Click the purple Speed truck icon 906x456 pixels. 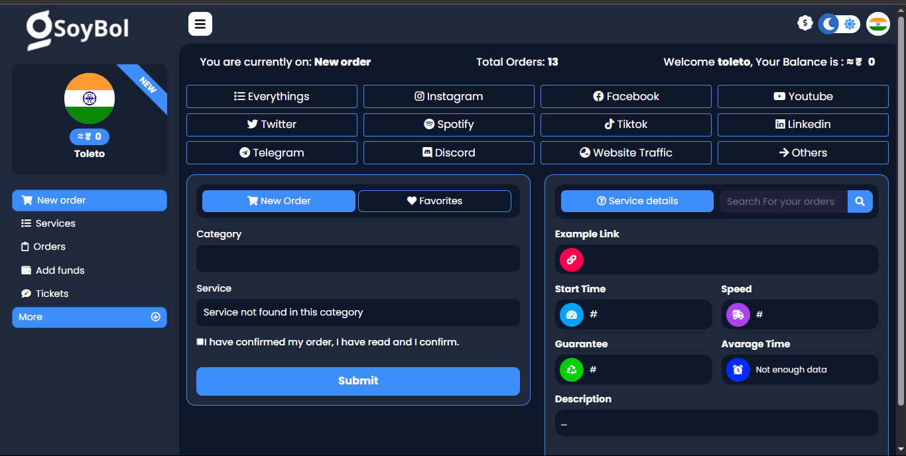[738, 314]
